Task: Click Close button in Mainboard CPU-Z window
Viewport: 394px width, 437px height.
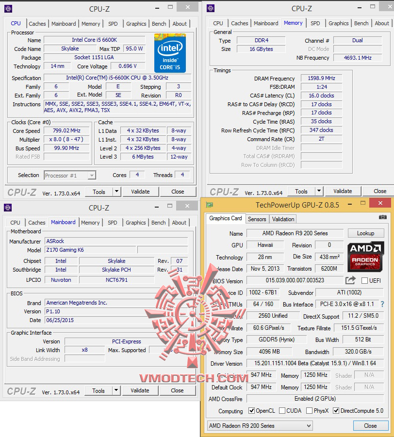Action: click(x=177, y=390)
